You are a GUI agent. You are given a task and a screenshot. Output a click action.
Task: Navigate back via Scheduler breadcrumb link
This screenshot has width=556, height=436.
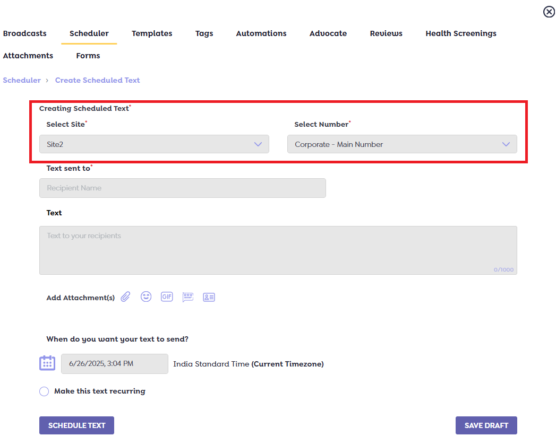22,80
